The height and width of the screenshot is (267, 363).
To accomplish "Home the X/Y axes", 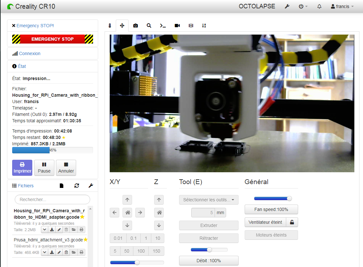I will 128,213.
